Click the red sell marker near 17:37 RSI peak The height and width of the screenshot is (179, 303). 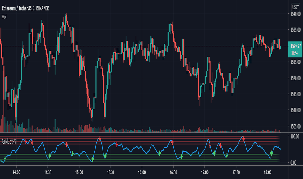(x=244, y=139)
